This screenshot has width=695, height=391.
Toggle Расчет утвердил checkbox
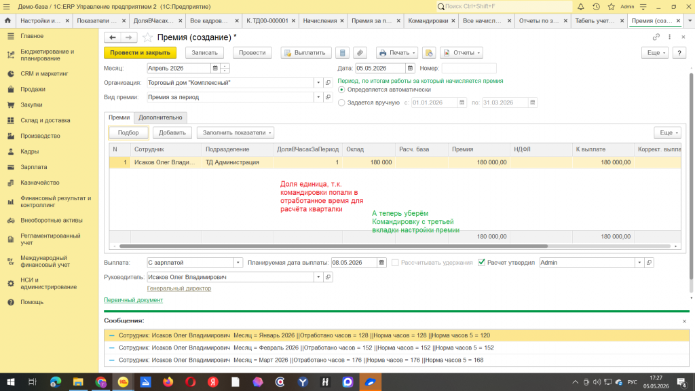pyautogui.click(x=481, y=263)
